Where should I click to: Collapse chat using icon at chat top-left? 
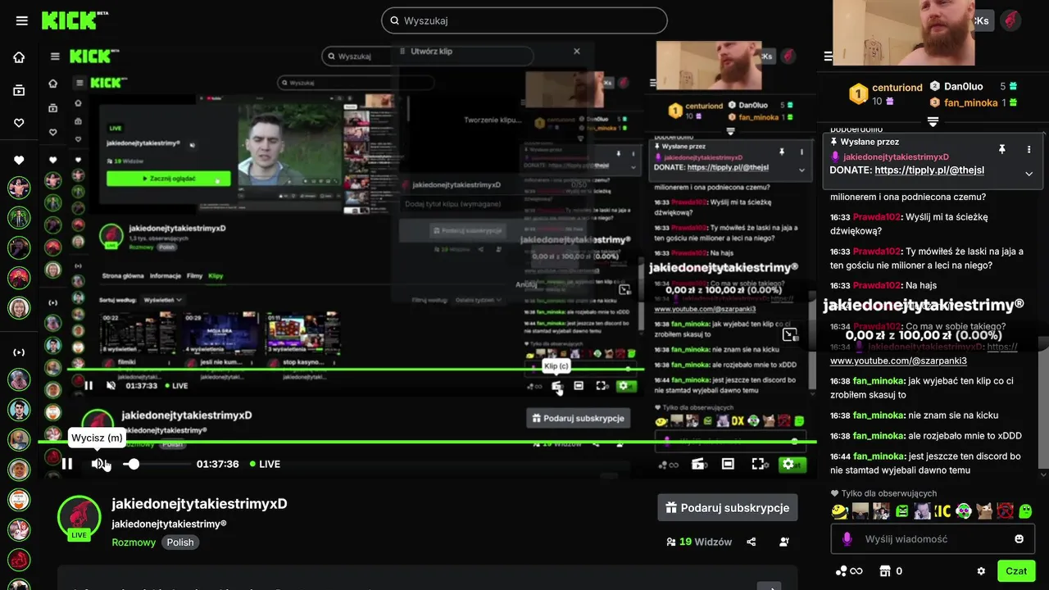click(x=829, y=56)
